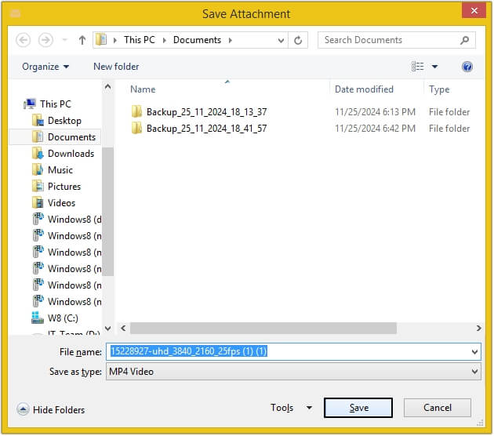Open the address bar path dropdown

[x=281, y=40]
